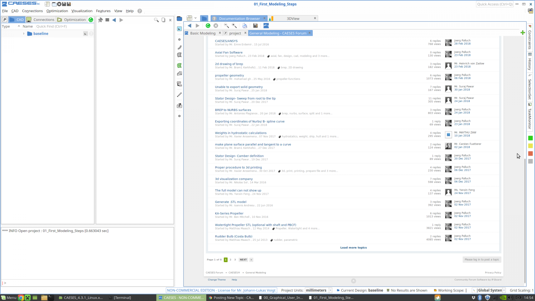Open the File menu

[5, 11]
